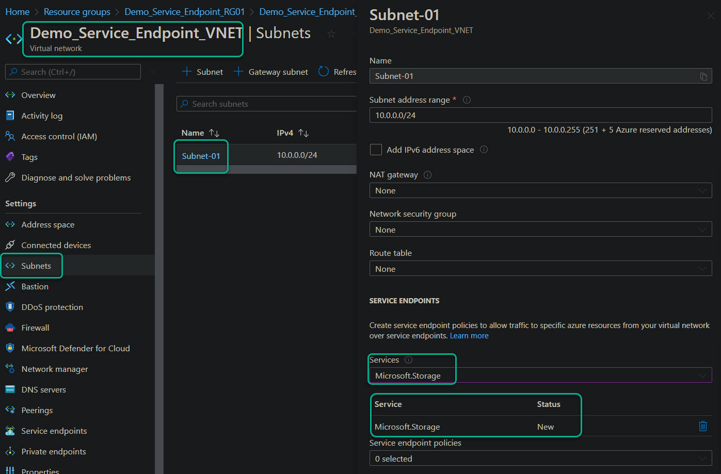This screenshot has width=721, height=474.
Task: Open Resource groups from the breadcrumb
Action: (x=77, y=11)
